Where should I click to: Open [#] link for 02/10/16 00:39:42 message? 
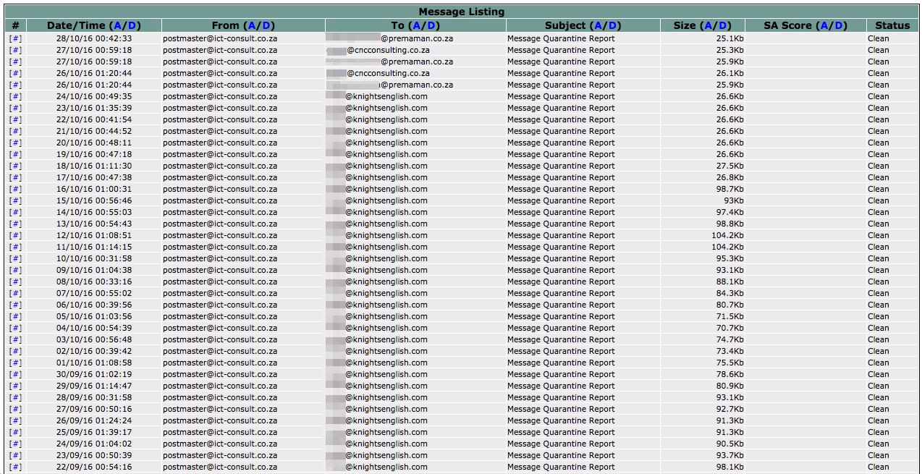pos(15,351)
